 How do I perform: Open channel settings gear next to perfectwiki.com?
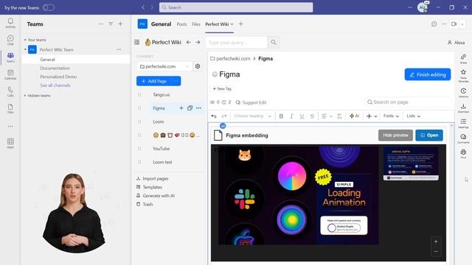pyautogui.click(x=198, y=66)
